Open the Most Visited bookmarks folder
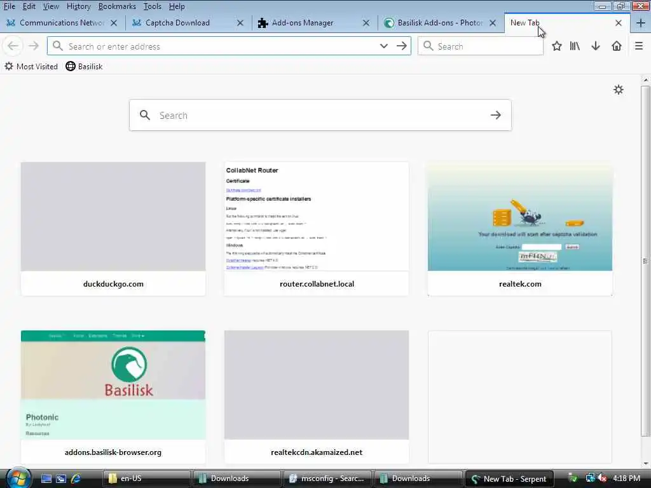 31,66
